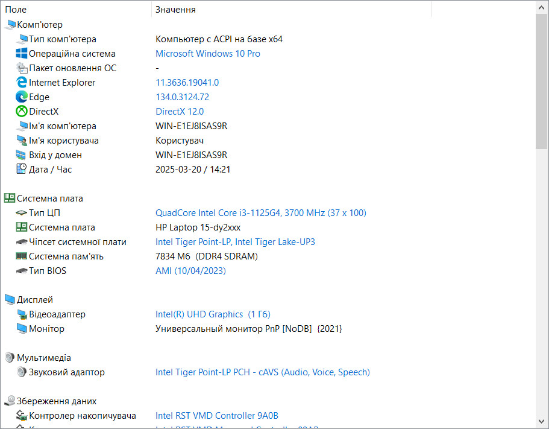This screenshot has width=549, height=429.
Task: Select the Тип BIOS field label
Action: pos(47,271)
